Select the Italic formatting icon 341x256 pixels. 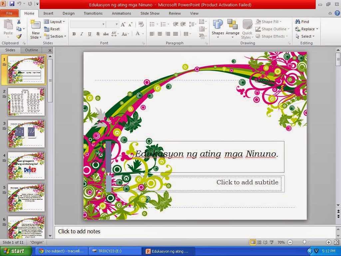[x=82, y=34]
